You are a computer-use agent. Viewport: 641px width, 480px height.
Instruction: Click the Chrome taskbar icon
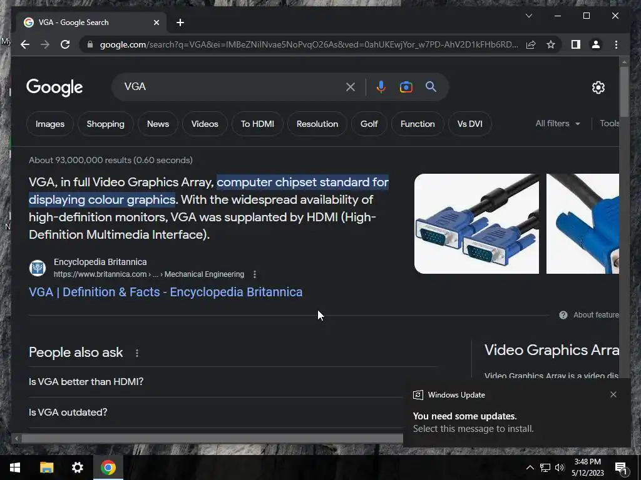[x=108, y=467]
